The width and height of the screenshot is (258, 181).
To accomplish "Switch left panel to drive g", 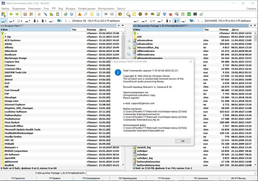I will [36, 21].
